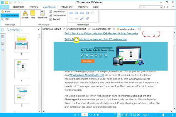Click the search magnifier icon
176x117 pixels.
[161, 7]
